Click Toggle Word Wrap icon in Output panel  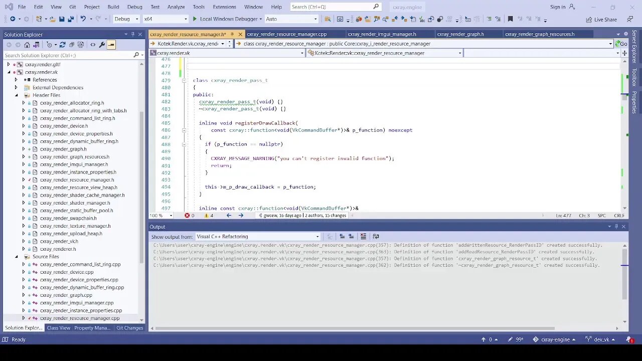point(376,236)
